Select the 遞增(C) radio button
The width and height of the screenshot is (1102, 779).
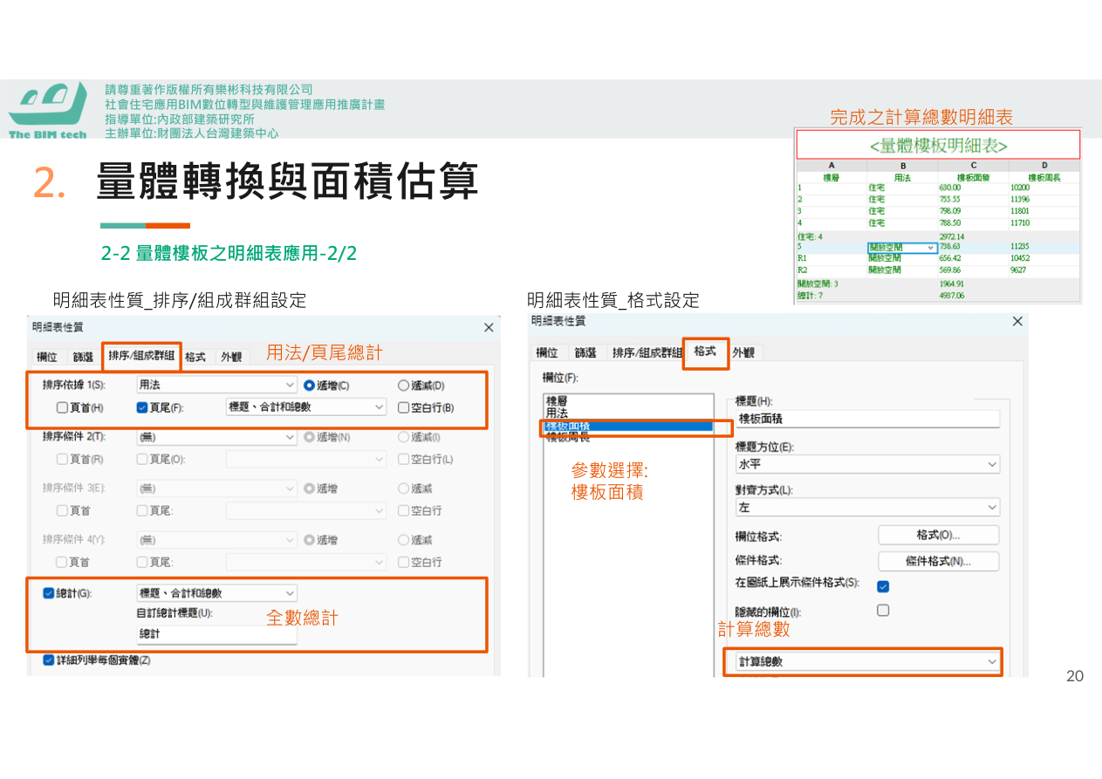click(309, 385)
